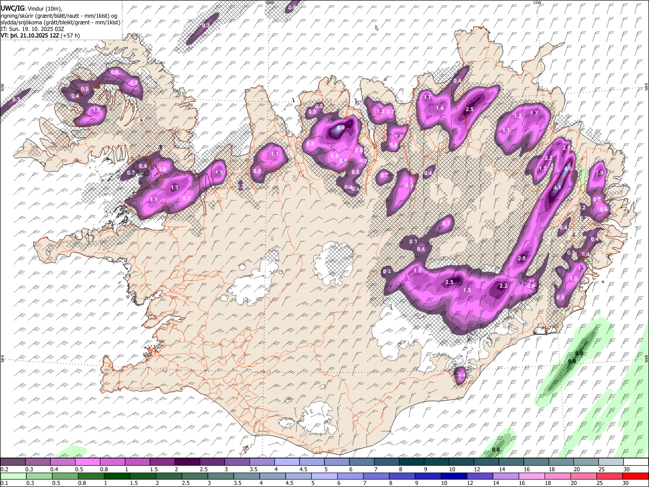Select the rain scale swatch between 5 and 6
Screen dimensions: 649x487
(x=324, y=476)
